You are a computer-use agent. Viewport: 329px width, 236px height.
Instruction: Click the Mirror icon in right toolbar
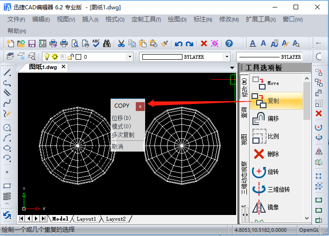pyautogui.click(x=319, y=152)
